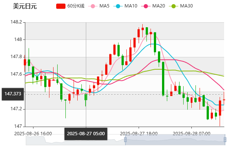The height and width of the screenshot is (149, 249).
Task: Disable the MA30 line via legend text
Action: click(186, 6)
